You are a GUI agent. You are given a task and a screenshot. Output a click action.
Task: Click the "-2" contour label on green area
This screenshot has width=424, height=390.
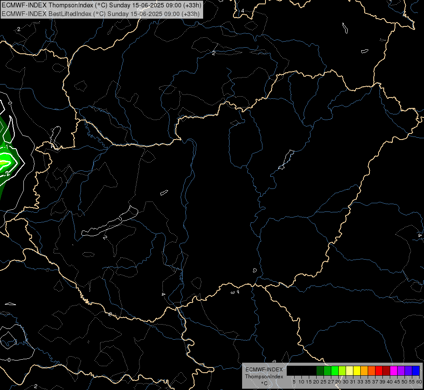[7, 173]
